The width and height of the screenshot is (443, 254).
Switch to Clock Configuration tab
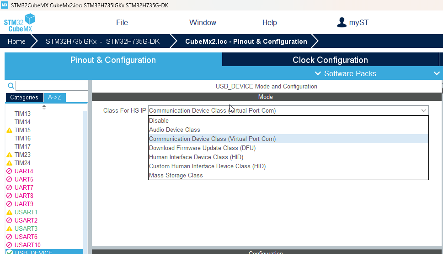pyautogui.click(x=330, y=60)
